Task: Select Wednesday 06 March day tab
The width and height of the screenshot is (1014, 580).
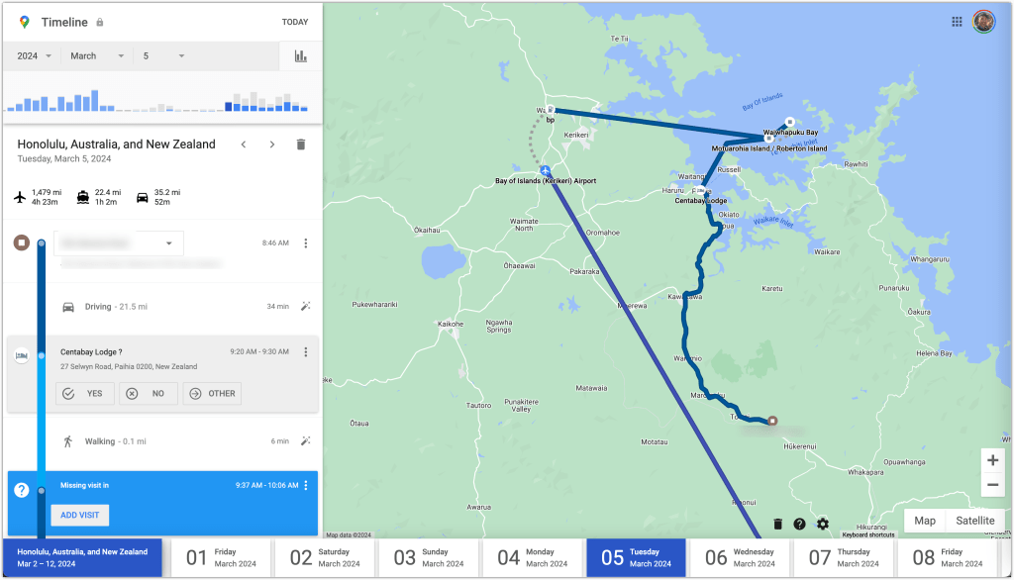Action: click(x=740, y=557)
